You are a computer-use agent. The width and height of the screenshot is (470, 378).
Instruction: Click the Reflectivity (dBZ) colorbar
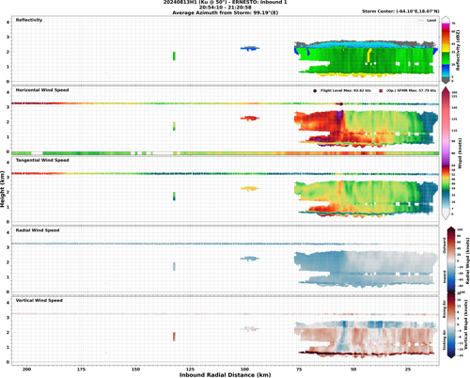(446, 50)
